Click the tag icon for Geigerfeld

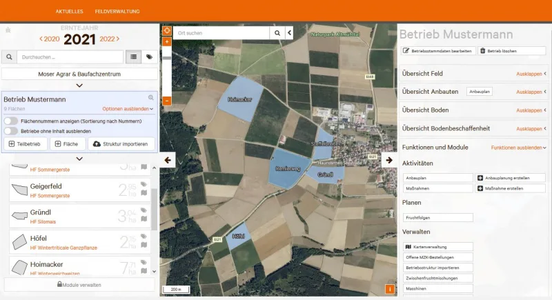(144, 184)
